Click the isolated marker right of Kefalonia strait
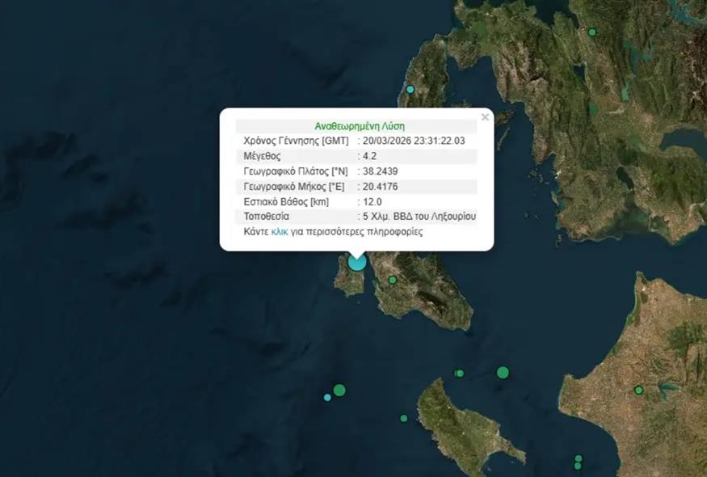Screen dimensions: 707x477 (x=503, y=373)
